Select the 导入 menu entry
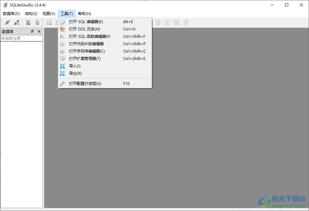The image size is (309, 211). point(74,66)
